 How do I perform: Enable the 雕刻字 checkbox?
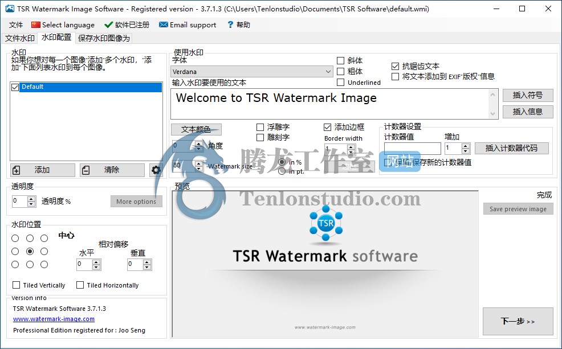(x=260, y=137)
